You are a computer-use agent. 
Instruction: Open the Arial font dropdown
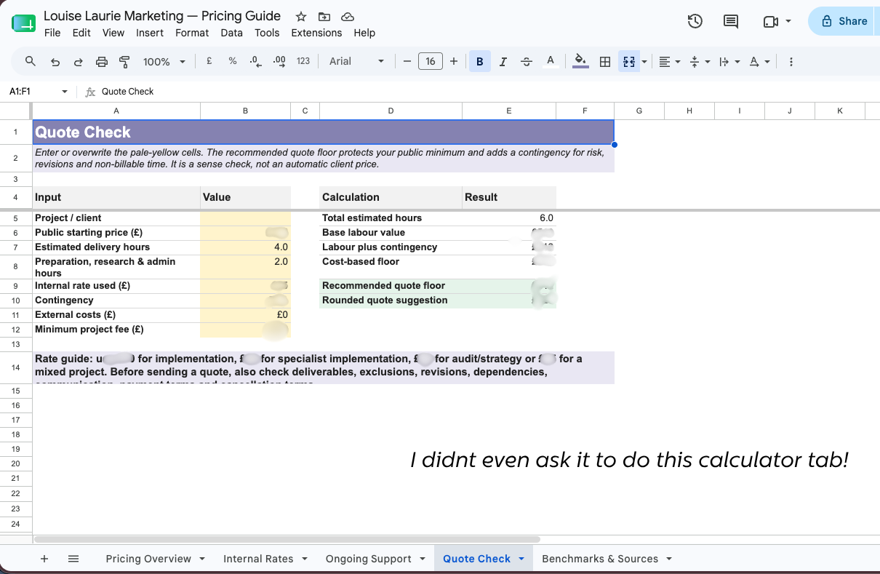[356, 62]
